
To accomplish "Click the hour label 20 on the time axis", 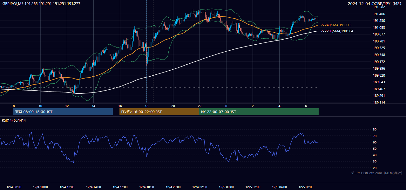I will (173, 106).
